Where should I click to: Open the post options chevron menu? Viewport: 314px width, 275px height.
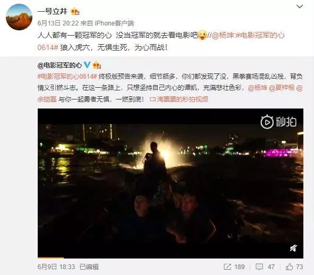[x=299, y=6]
